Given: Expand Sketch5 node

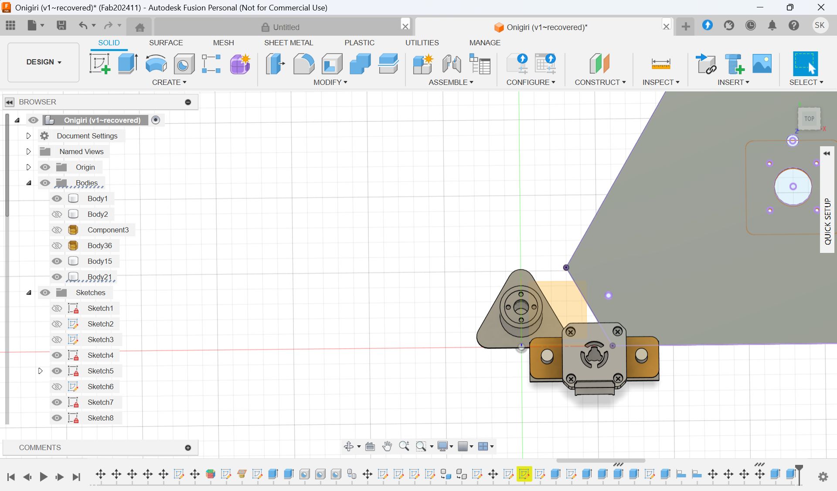Looking at the screenshot, I should (x=40, y=371).
